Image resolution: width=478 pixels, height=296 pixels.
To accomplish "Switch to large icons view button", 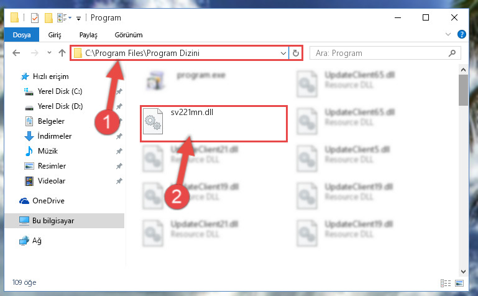I will [x=459, y=283].
